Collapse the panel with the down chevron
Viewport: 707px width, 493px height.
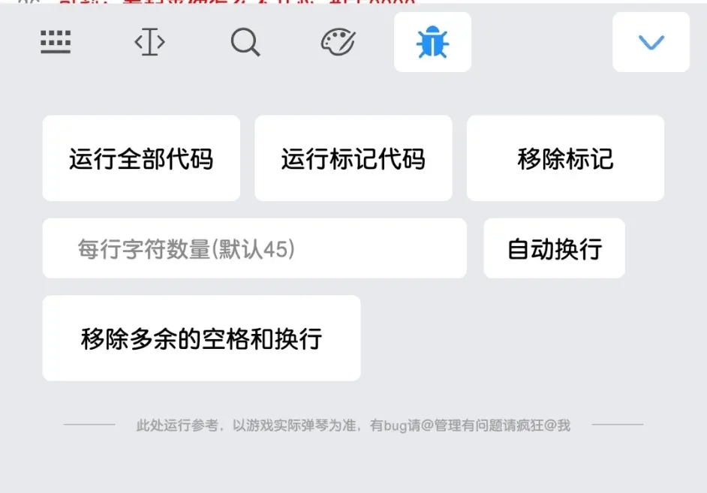tap(651, 42)
